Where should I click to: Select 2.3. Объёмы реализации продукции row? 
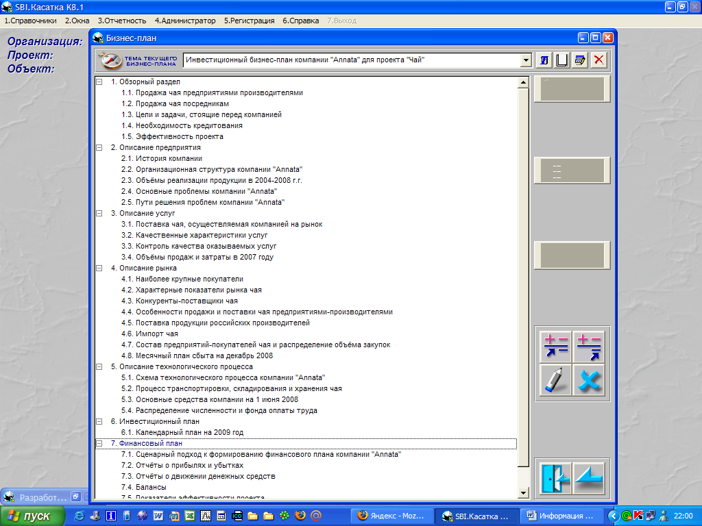(x=212, y=180)
